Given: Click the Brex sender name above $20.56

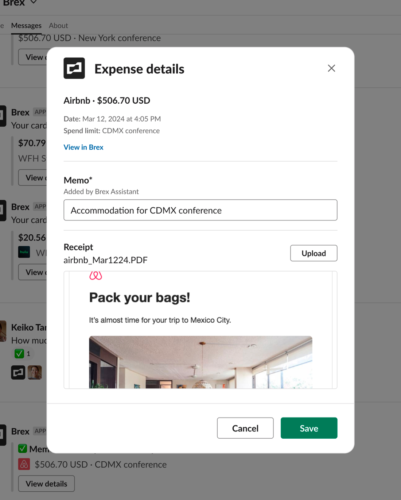Looking at the screenshot, I should [20, 207].
